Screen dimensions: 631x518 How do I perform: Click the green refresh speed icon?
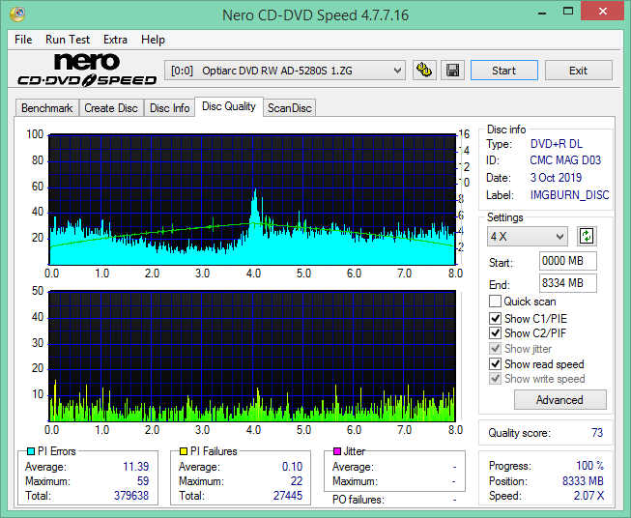[587, 236]
